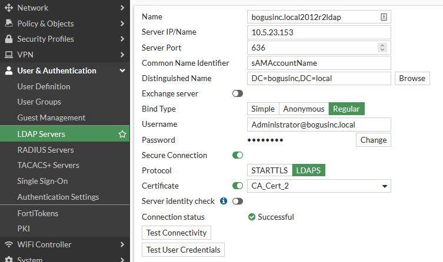
Task: Click the WiFi Controller icon
Action: pyautogui.click(x=8, y=244)
